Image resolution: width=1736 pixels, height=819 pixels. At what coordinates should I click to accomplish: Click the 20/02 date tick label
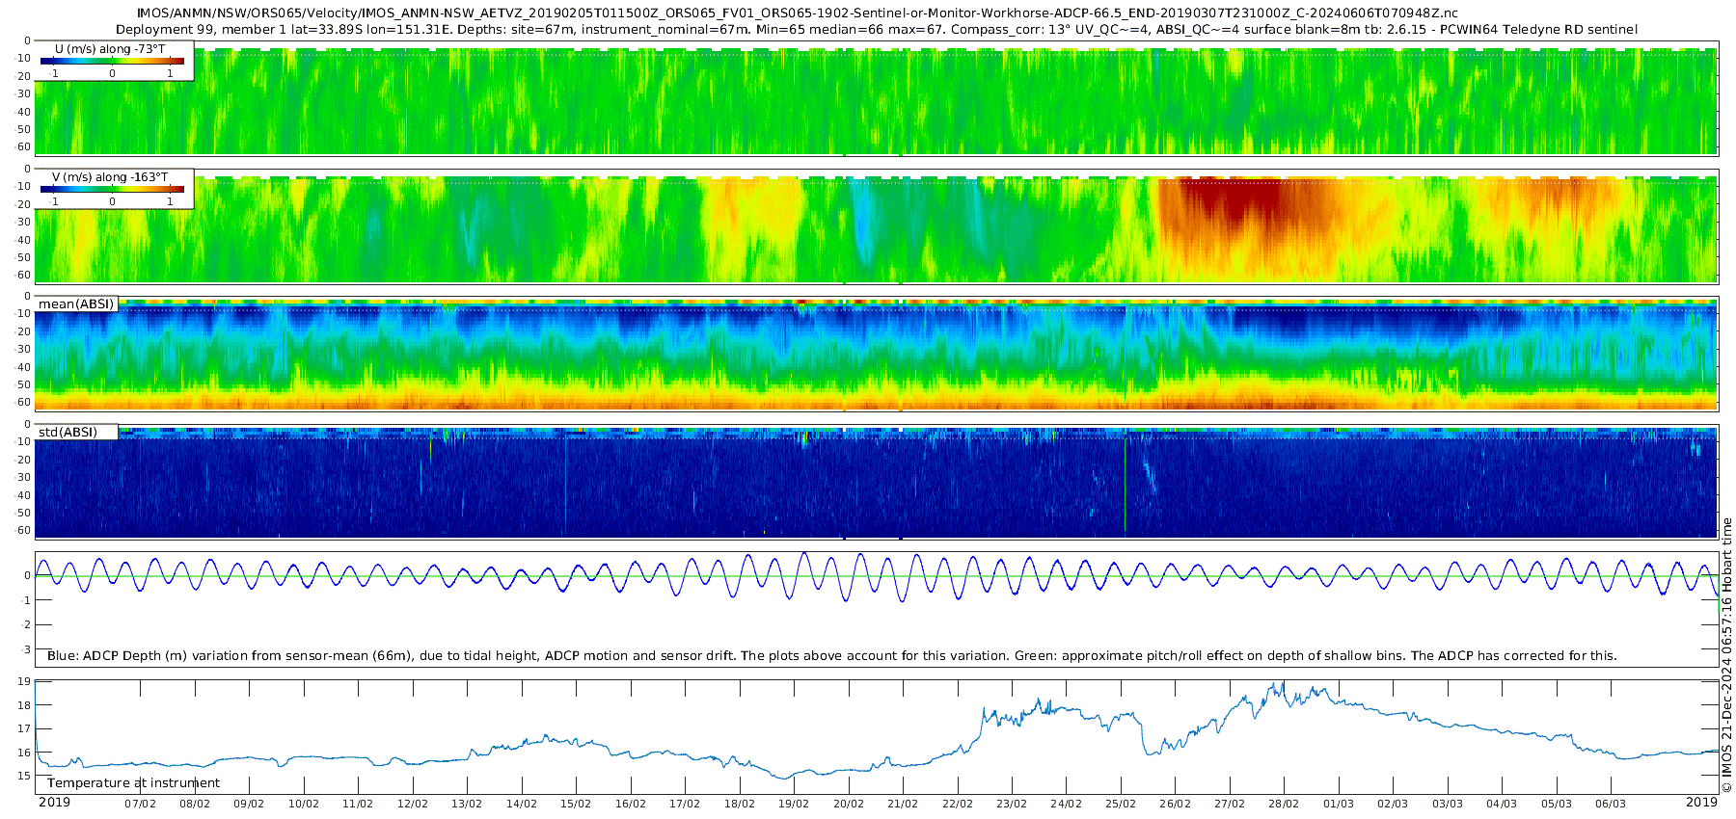point(849,804)
